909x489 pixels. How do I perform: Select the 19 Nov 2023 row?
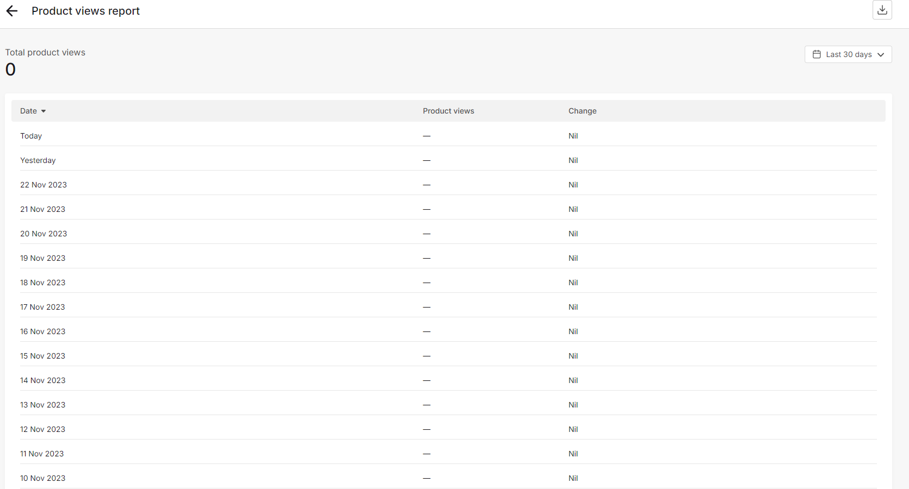(x=448, y=258)
